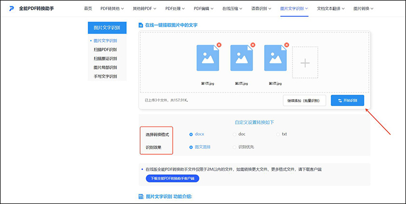Click the 自定义设置转换如下 heading
Viewport: 406px width, 204px height.
254,122
